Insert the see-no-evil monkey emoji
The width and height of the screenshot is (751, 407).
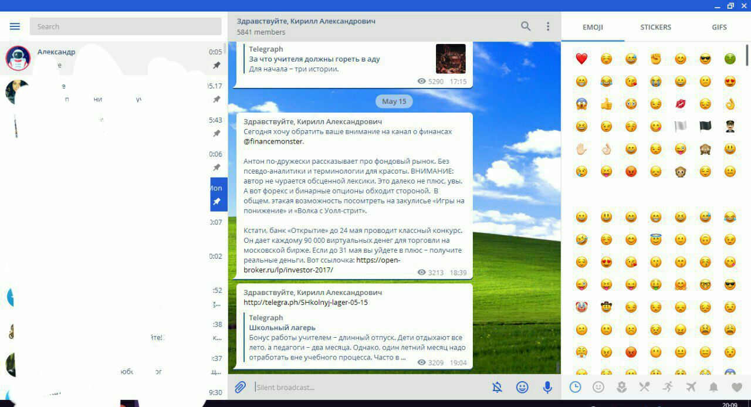point(705,149)
